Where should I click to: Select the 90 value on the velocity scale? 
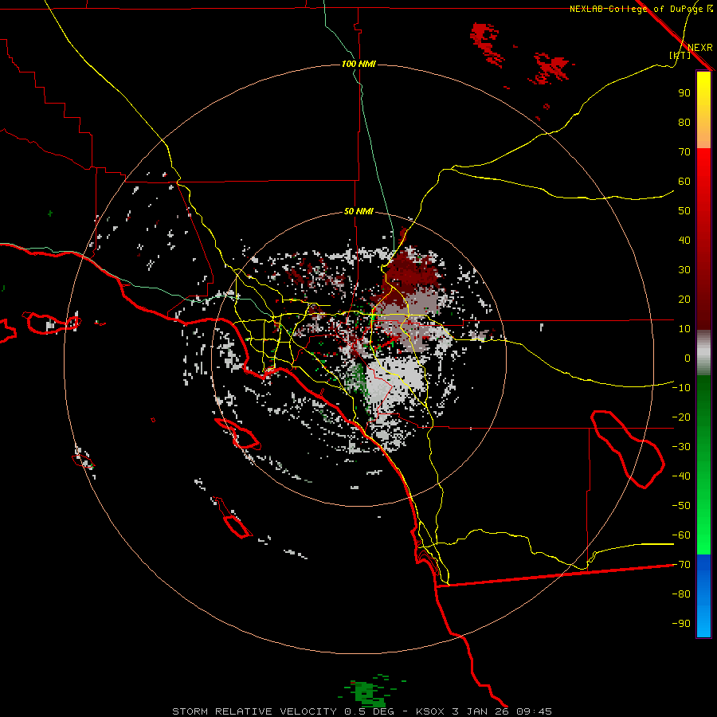point(684,93)
